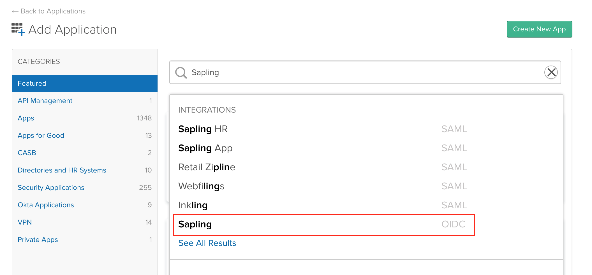Click the 255 count beside Security Applications
The width and height of the screenshot is (592, 275).
pos(145,188)
